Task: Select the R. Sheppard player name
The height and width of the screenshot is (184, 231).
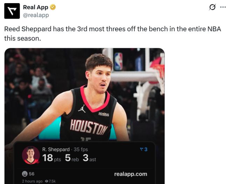Action: pos(56,149)
